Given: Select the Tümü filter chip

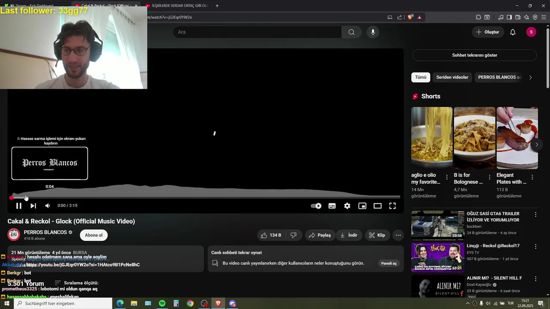Looking at the screenshot, I should pos(421,77).
